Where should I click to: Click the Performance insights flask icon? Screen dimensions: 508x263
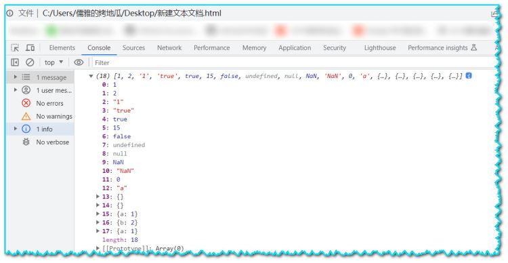473,47
